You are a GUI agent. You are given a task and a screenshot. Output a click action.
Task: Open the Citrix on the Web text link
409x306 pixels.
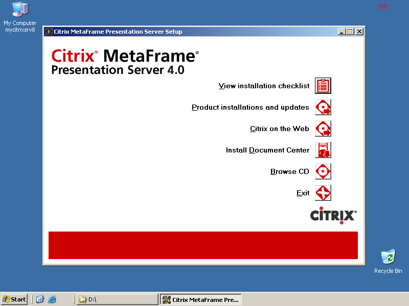click(x=280, y=129)
